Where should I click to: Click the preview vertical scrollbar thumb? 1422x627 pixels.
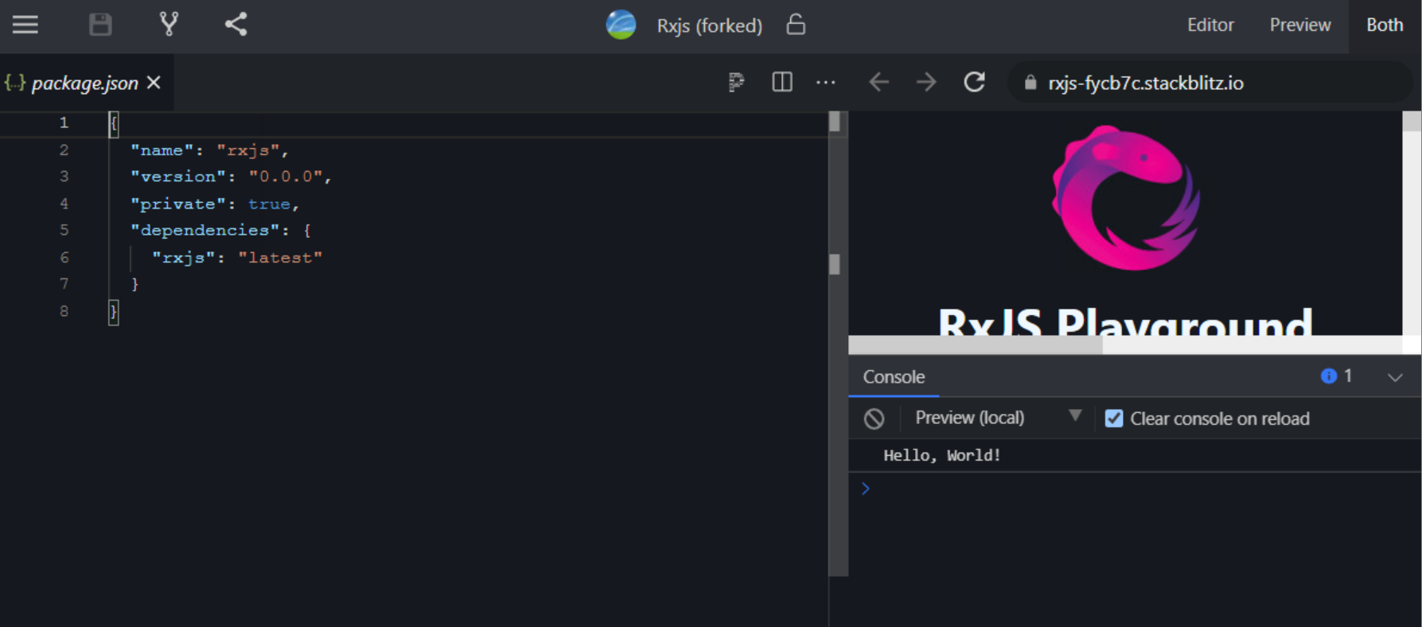tap(1412, 121)
